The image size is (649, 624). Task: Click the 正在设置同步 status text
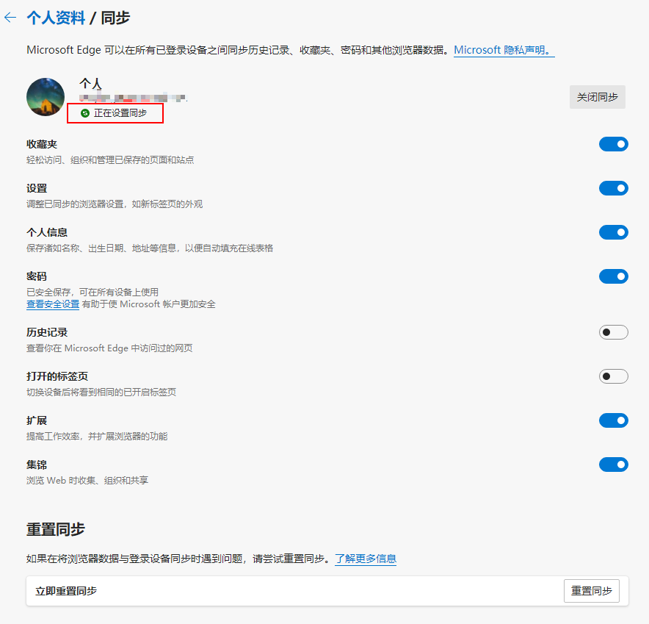click(x=120, y=113)
